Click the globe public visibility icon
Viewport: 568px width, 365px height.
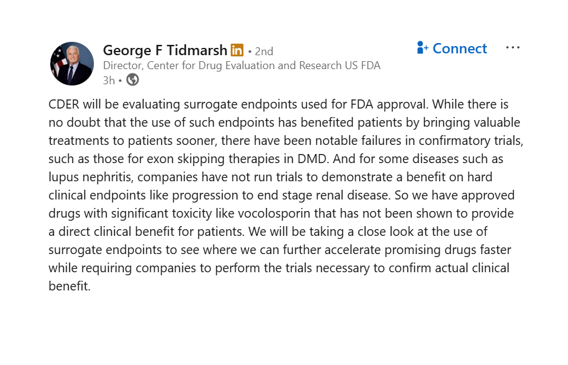[x=132, y=80]
